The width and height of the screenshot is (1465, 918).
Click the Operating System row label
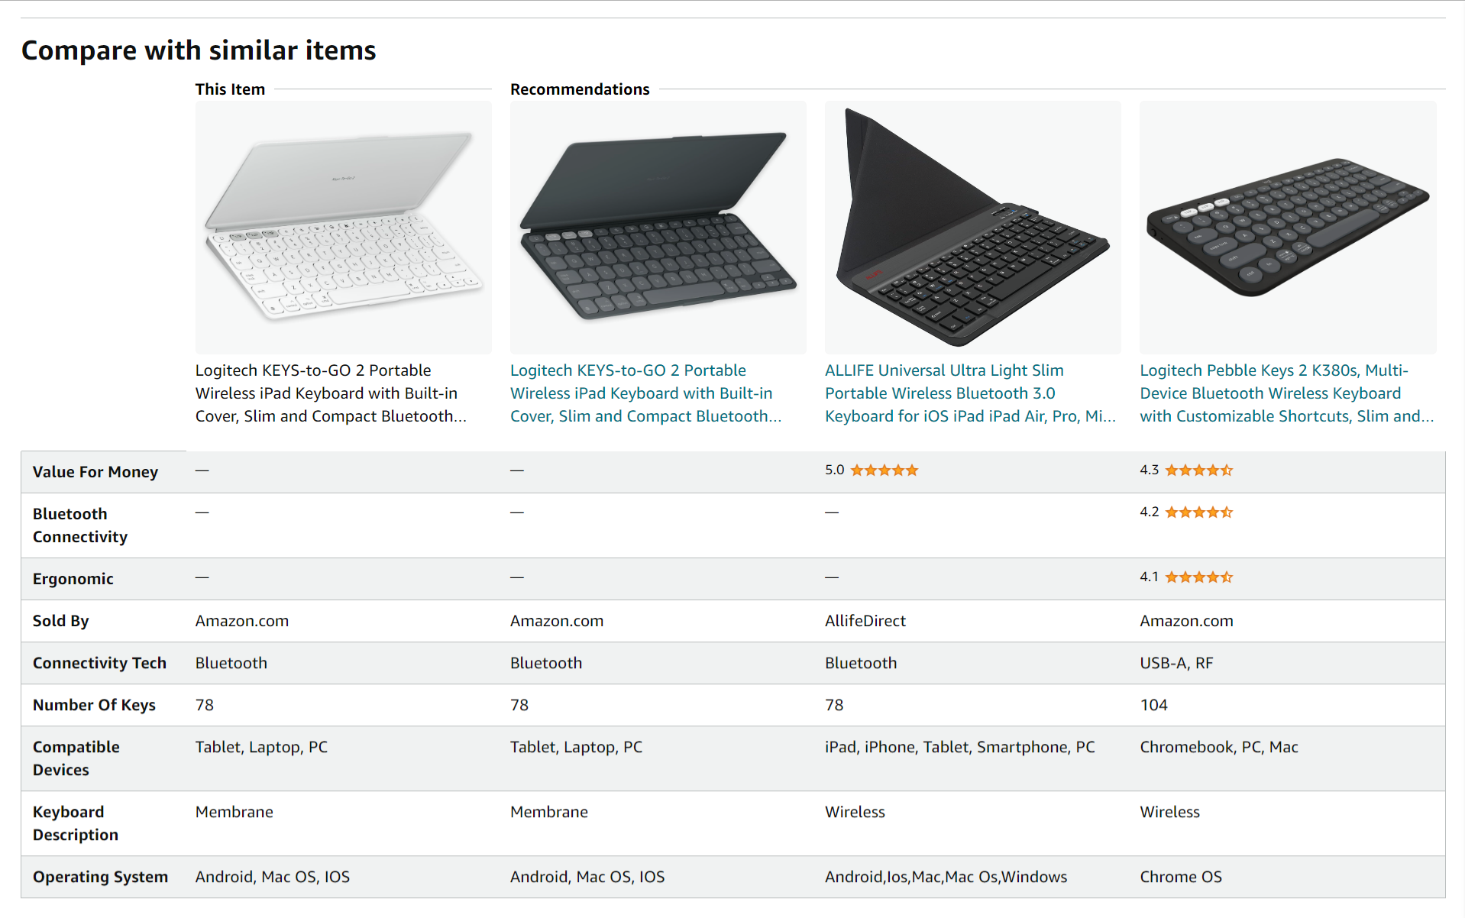point(100,877)
